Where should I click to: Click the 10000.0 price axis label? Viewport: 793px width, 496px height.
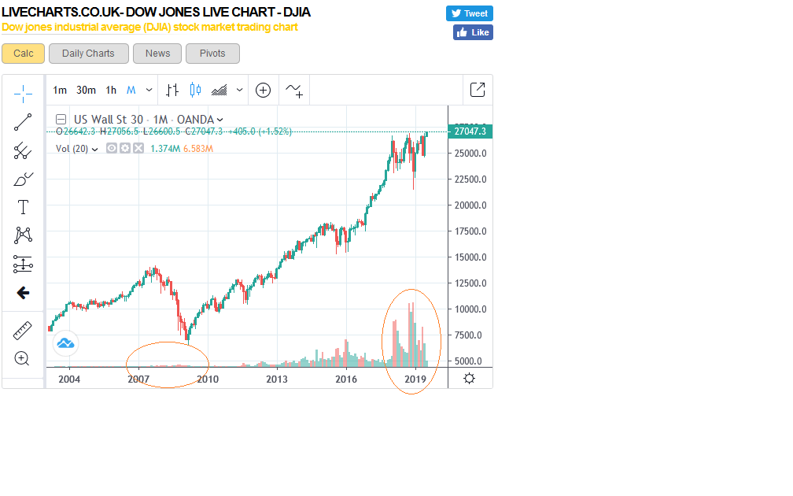[x=470, y=309]
